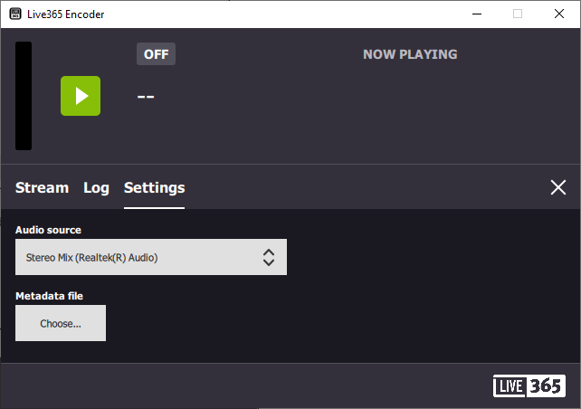Click the Audio source label
581x409 pixels.
pos(48,230)
